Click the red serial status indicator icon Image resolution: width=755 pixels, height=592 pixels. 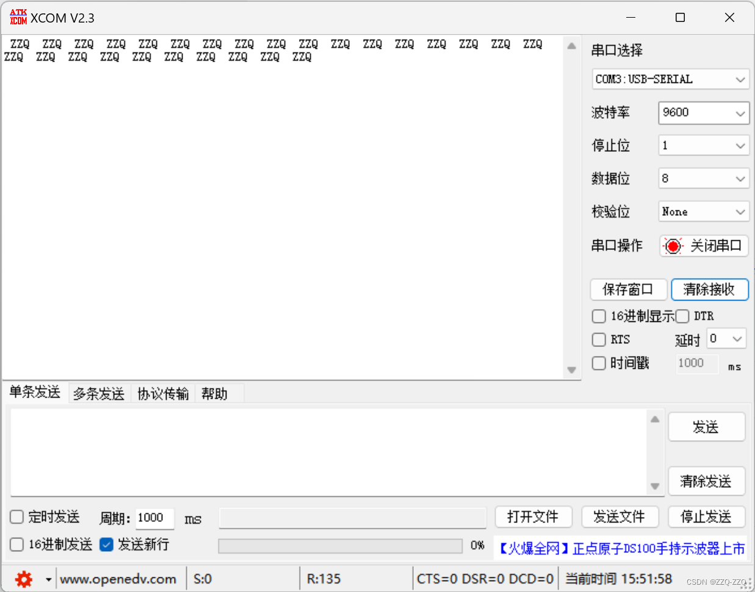[x=672, y=246]
